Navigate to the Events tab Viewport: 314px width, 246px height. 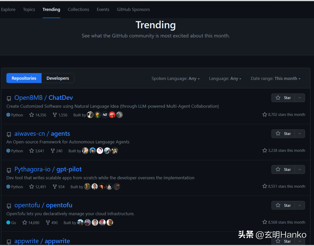(103, 9)
